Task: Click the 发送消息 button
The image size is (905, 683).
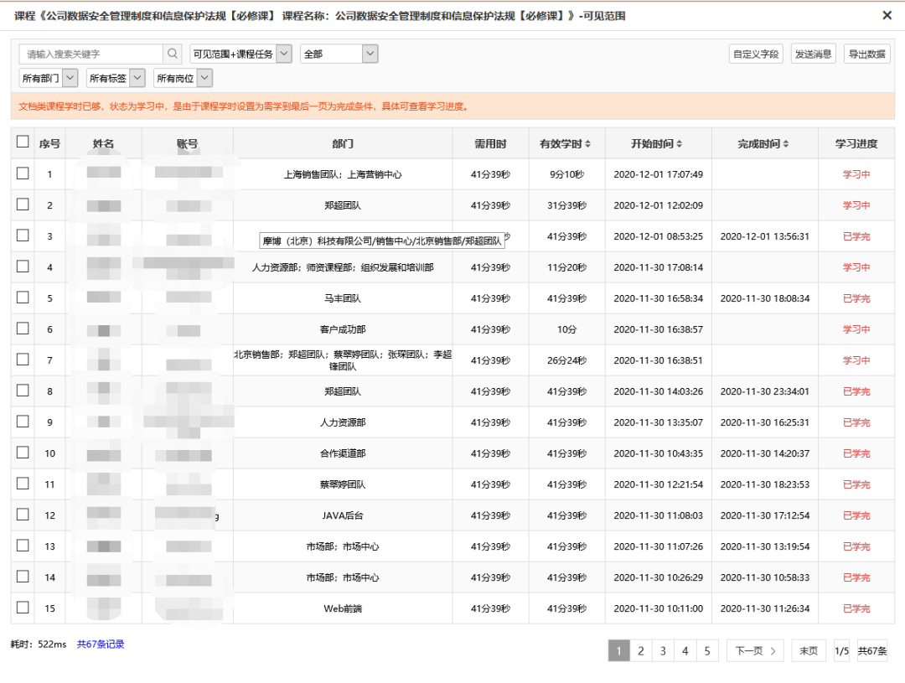Action: [x=813, y=53]
